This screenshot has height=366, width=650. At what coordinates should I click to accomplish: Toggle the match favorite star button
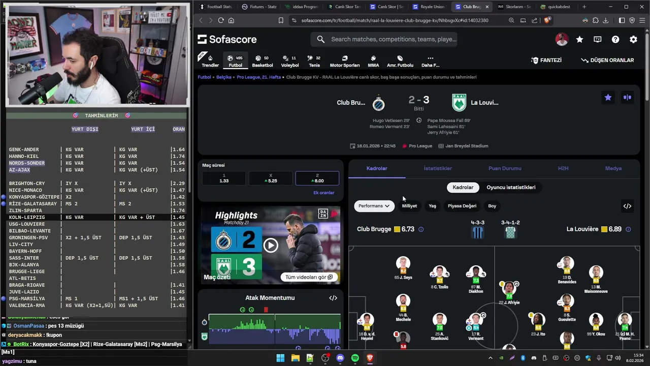608,98
